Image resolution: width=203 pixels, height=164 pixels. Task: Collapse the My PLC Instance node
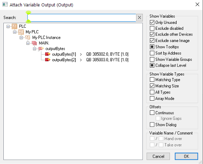click(21, 38)
